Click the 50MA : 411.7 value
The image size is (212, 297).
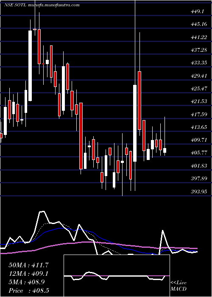pos(29,265)
